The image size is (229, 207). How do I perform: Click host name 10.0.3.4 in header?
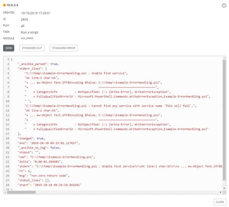pos(13,5)
